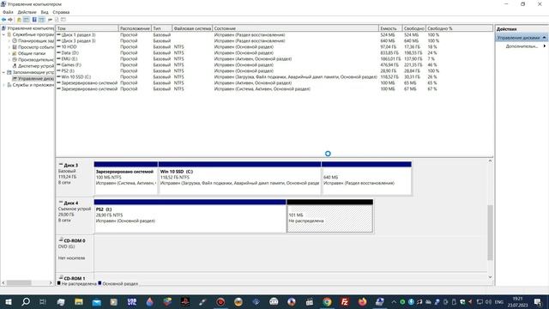This screenshot has height=309, width=549.
Task: Open Диспетчер устройств in the tree
Action: (x=33, y=66)
